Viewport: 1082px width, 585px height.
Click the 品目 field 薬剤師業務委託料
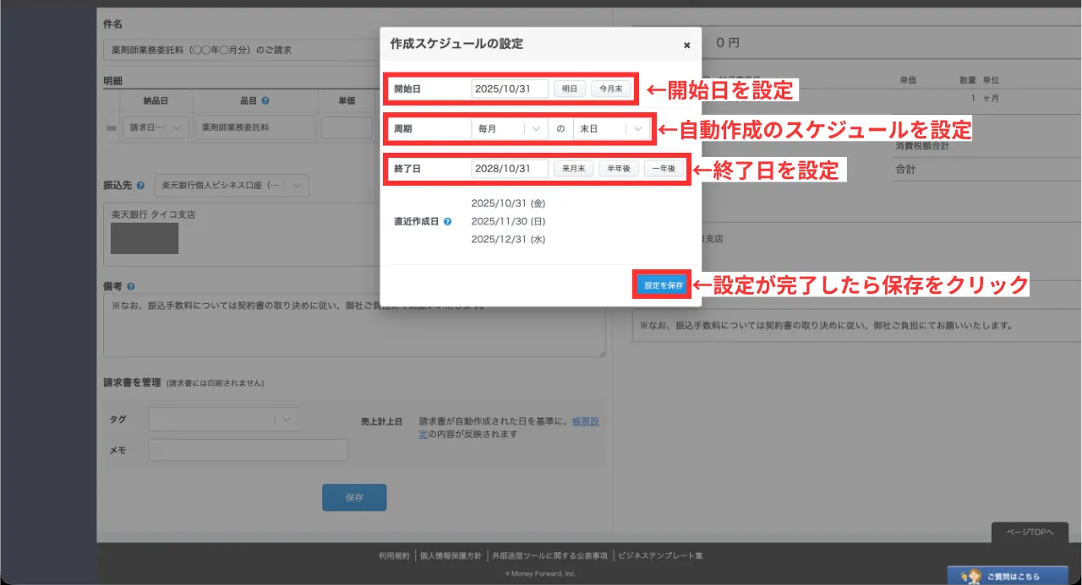point(254,127)
